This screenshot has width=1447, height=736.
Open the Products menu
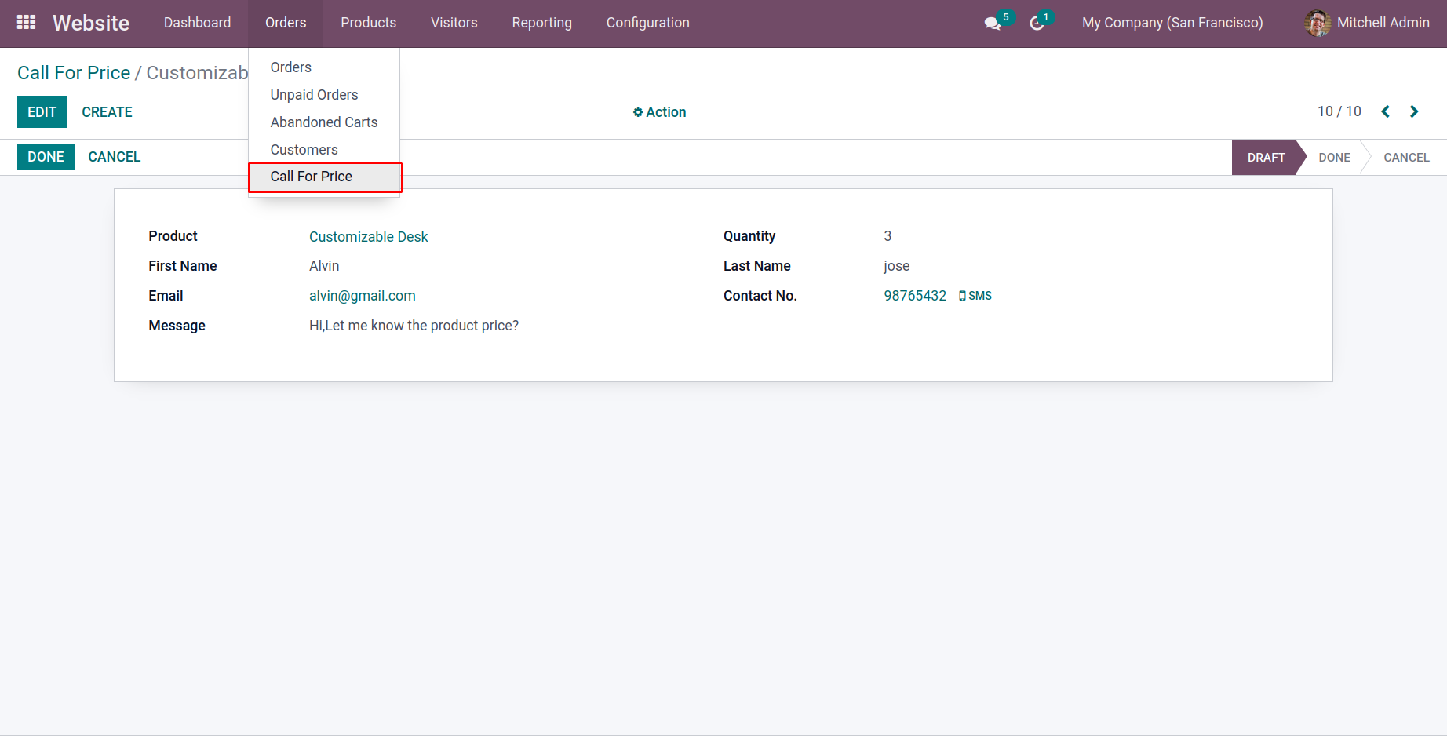(x=368, y=23)
